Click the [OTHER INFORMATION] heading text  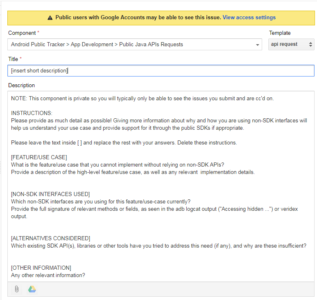[x=41, y=268]
